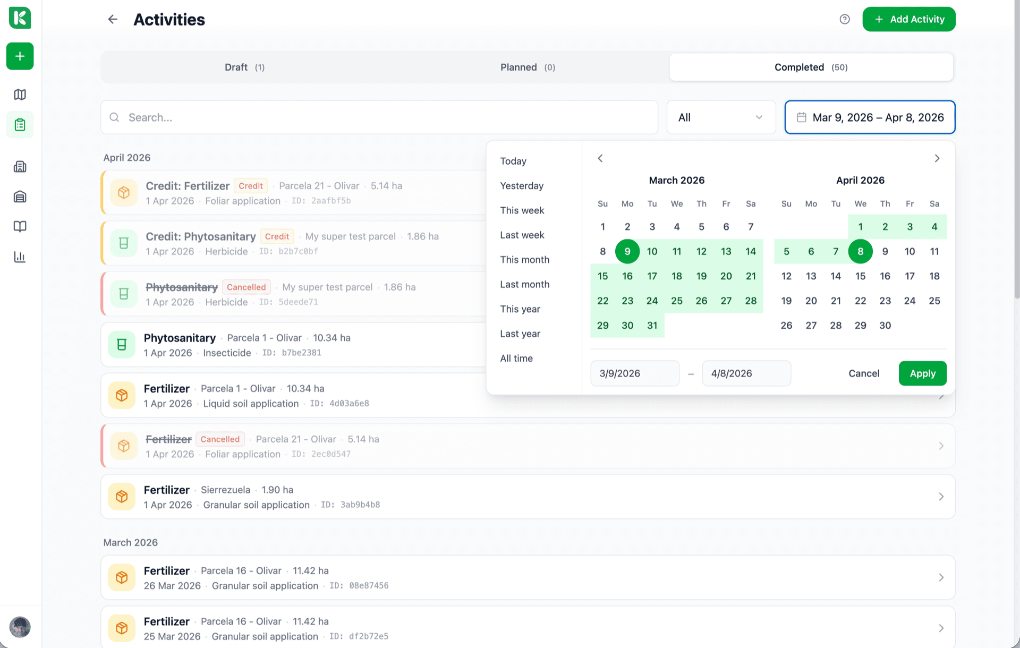Open the help question mark icon
1020x648 pixels.
[x=845, y=19]
